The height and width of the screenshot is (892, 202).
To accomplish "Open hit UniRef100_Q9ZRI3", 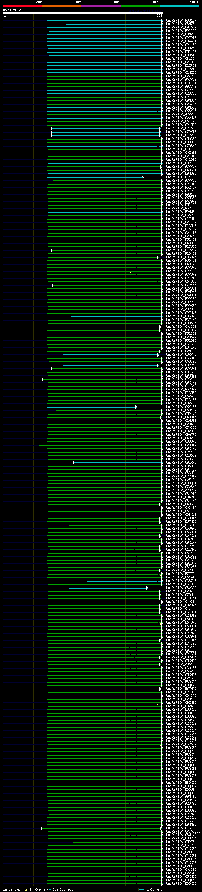I will point(181,38).
